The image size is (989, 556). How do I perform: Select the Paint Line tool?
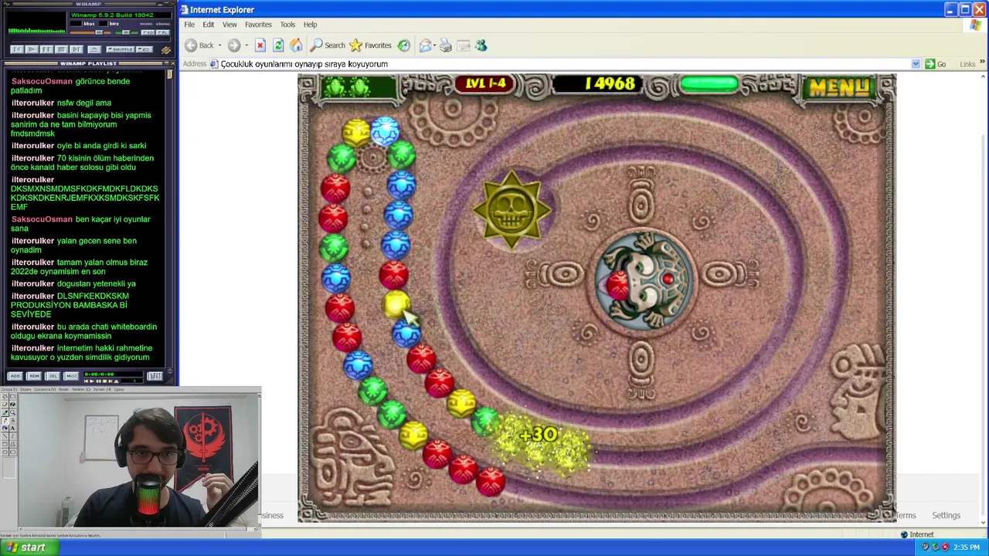[x=5, y=436]
